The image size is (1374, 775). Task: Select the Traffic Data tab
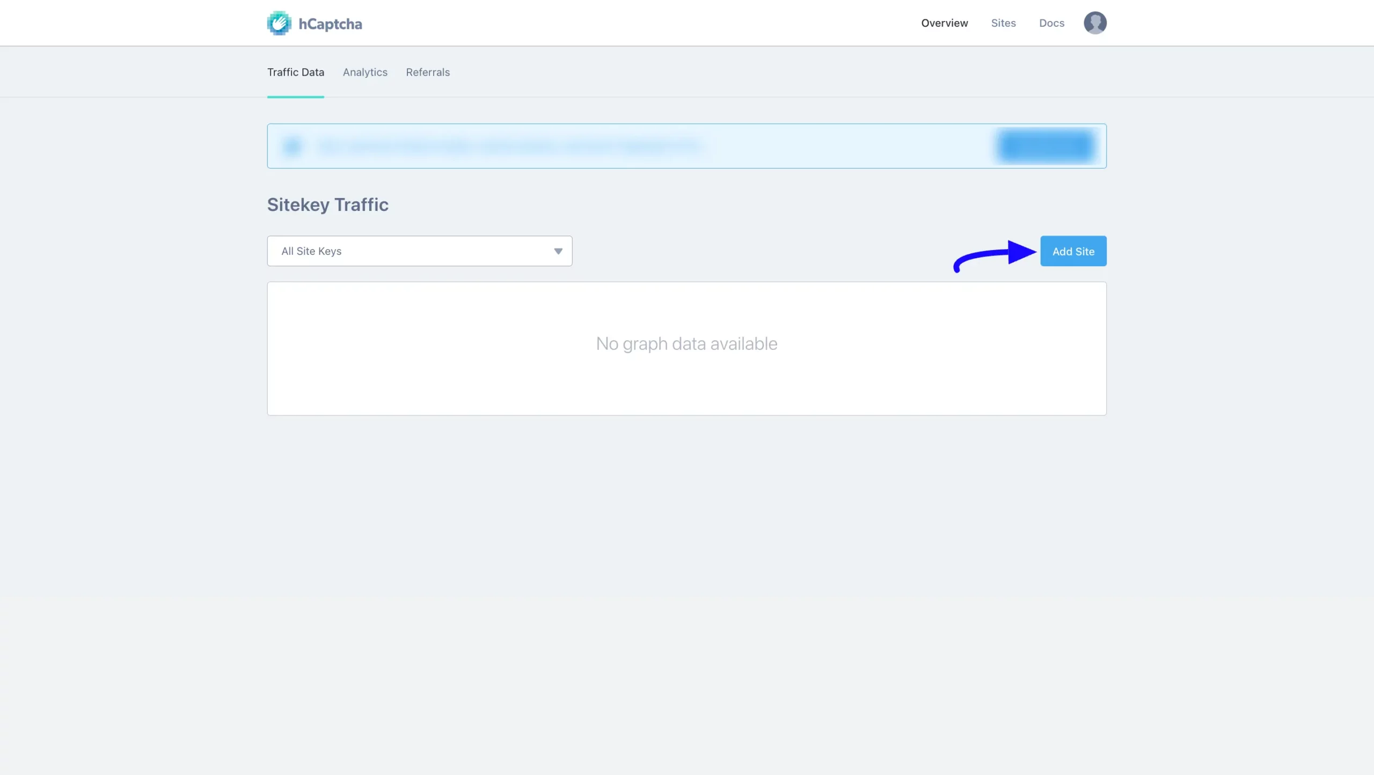295,72
